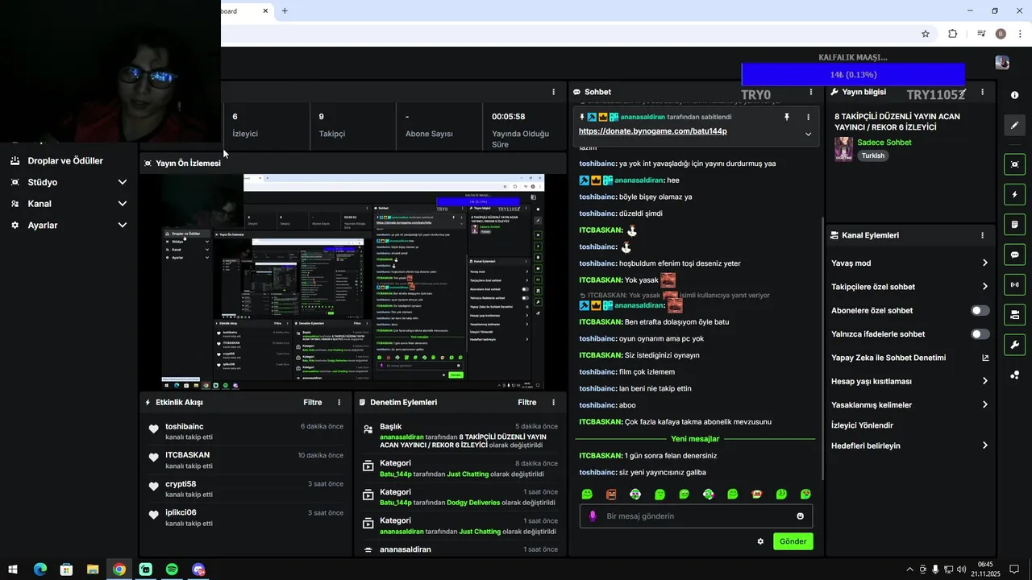Click the blue KALFALIK MAAŞI goal bar
The width and height of the screenshot is (1032, 580).
point(853,75)
